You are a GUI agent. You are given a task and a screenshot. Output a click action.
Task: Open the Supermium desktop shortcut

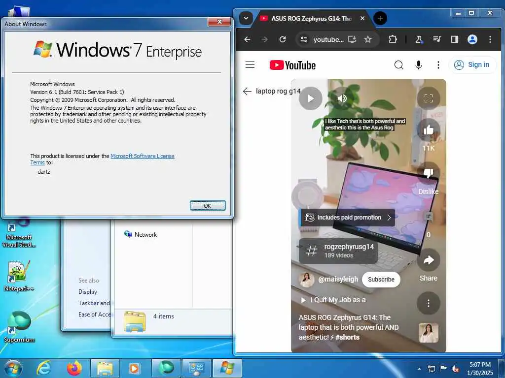pos(19,327)
